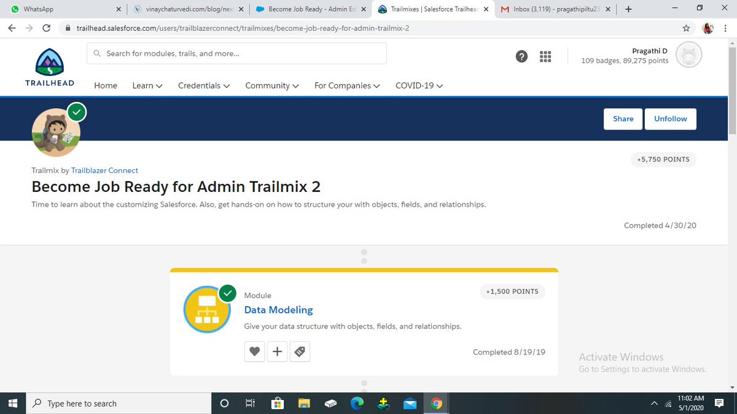Click the '109 badges, 89,275 points' text
Screen dimensions: 737x414
pyautogui.click(x=625, y=61)
